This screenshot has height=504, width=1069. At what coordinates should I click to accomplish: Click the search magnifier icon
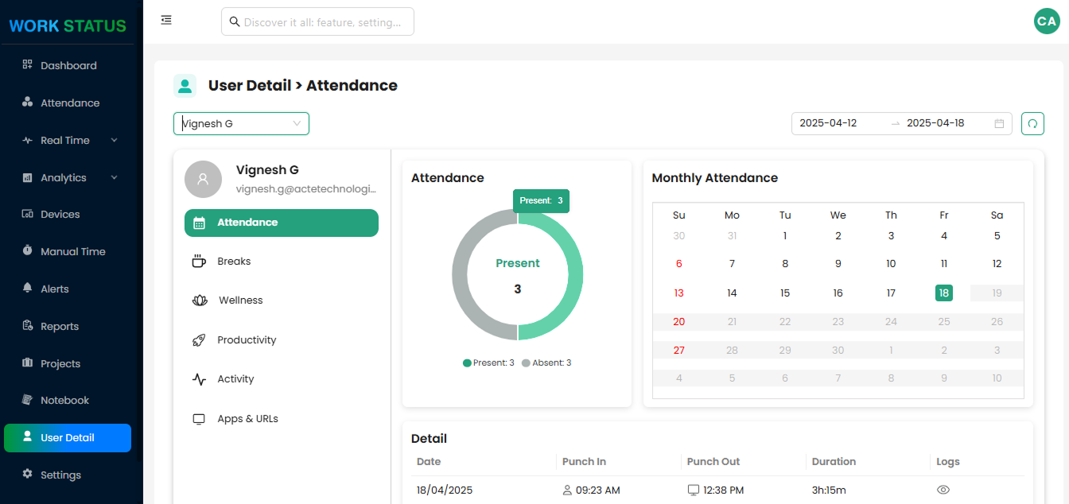[x=235, y=21]
